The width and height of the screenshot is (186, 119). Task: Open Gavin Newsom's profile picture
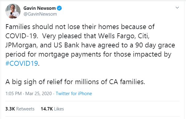point(13,11)
